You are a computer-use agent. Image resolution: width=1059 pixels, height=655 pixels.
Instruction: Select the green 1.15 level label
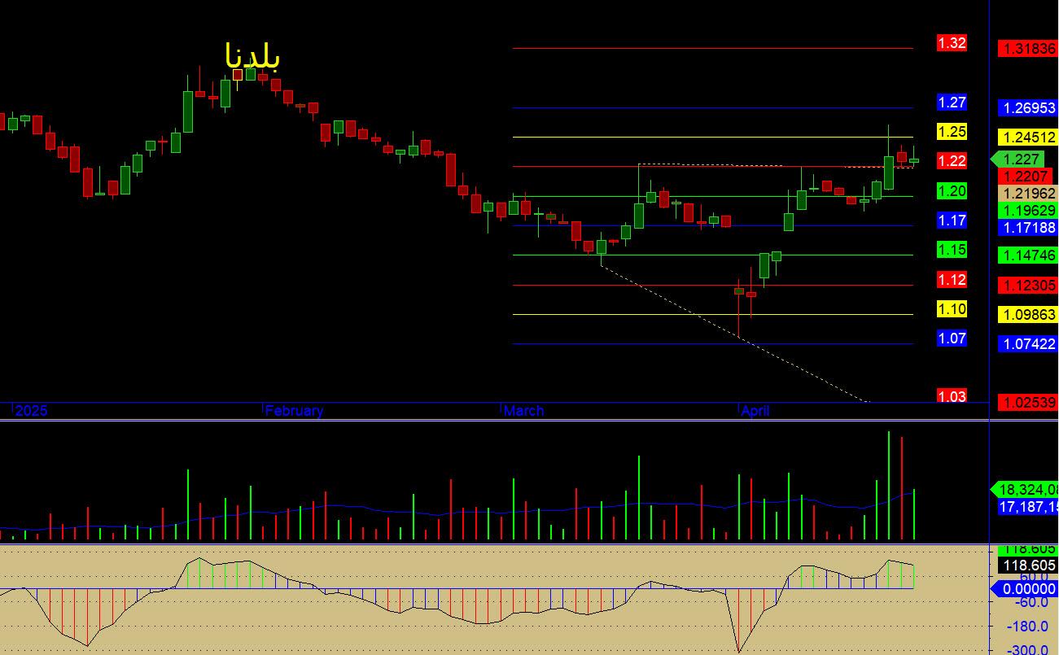(952, 250)
